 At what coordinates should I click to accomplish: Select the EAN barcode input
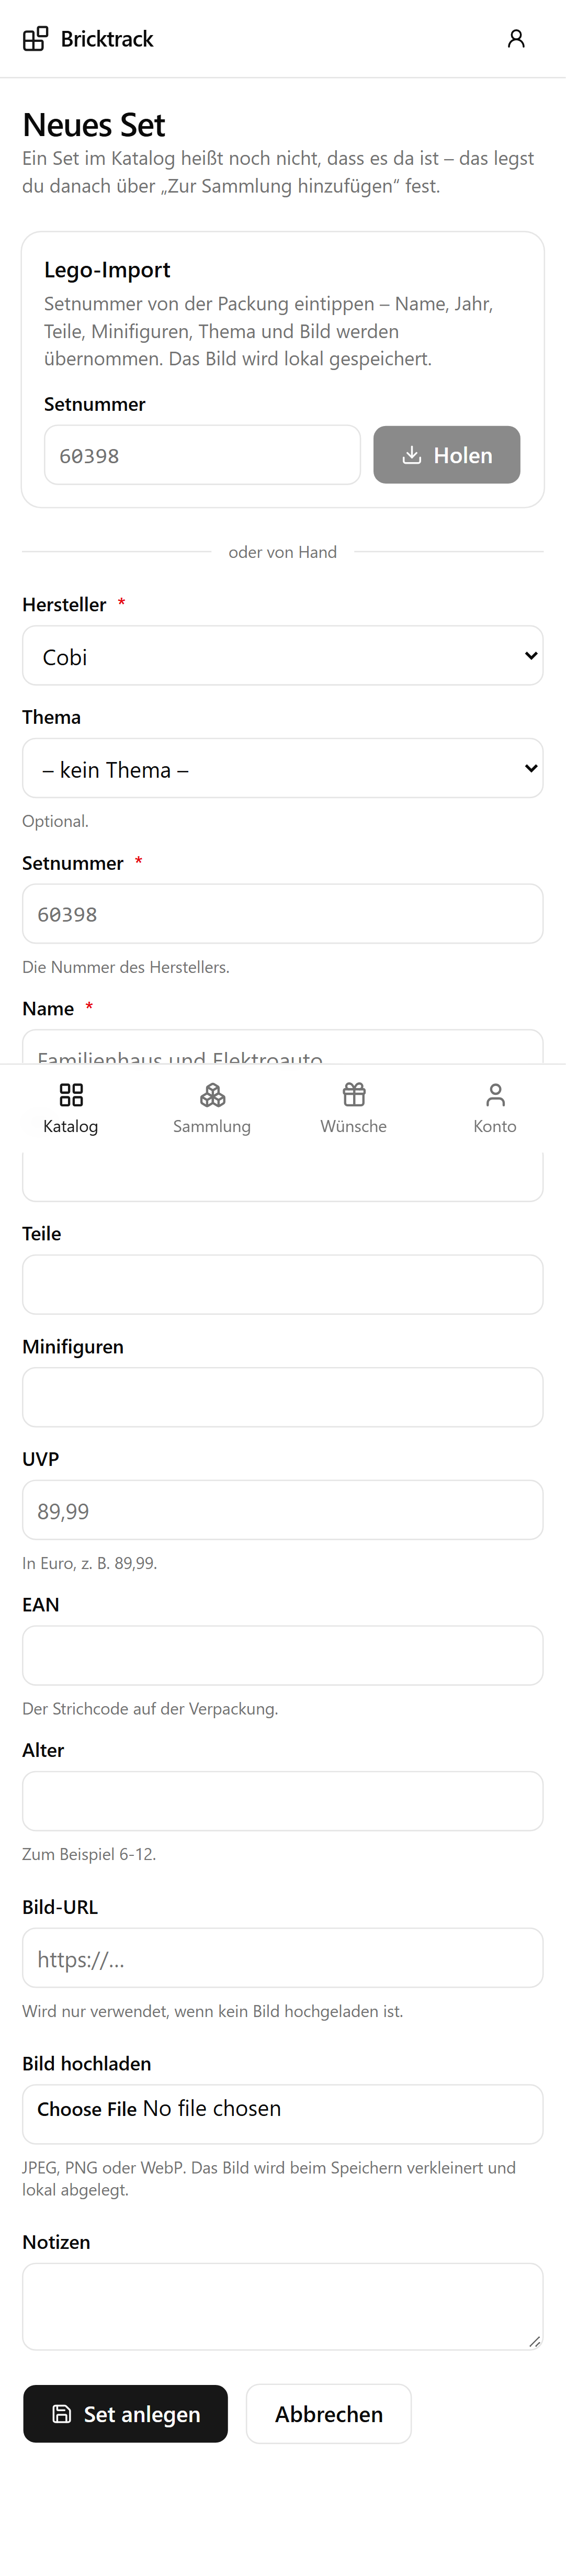pos(283,1656)
